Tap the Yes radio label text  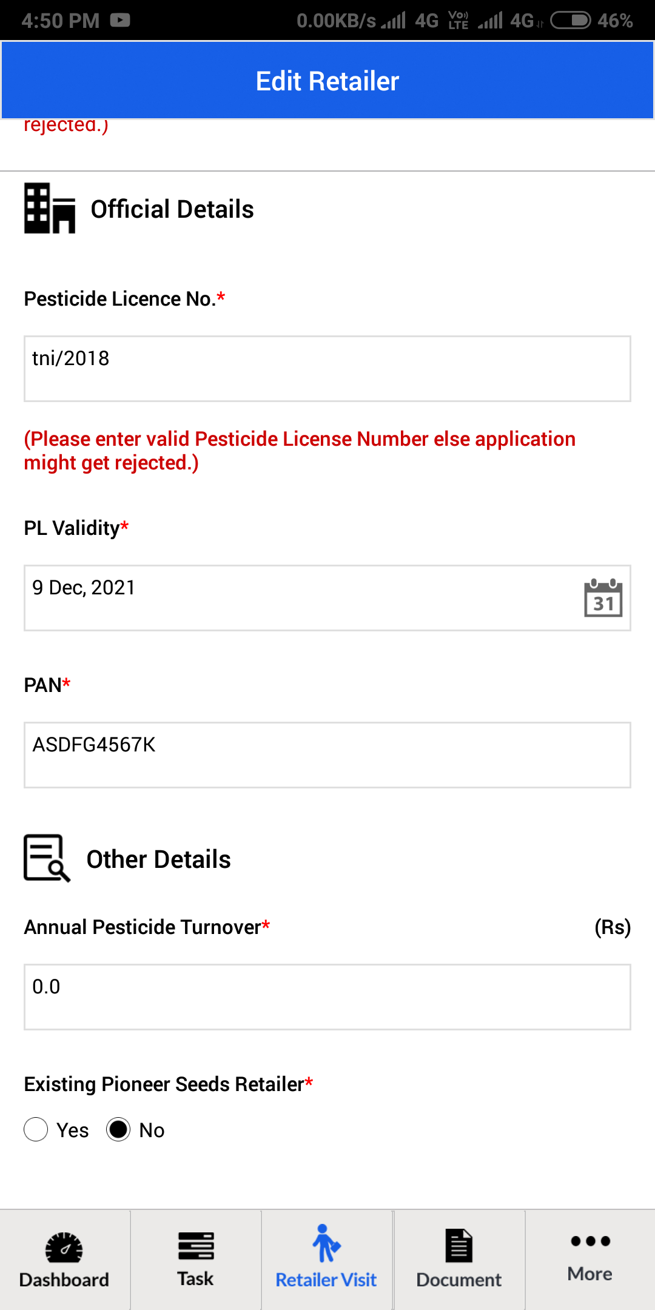coord(72,1130)
